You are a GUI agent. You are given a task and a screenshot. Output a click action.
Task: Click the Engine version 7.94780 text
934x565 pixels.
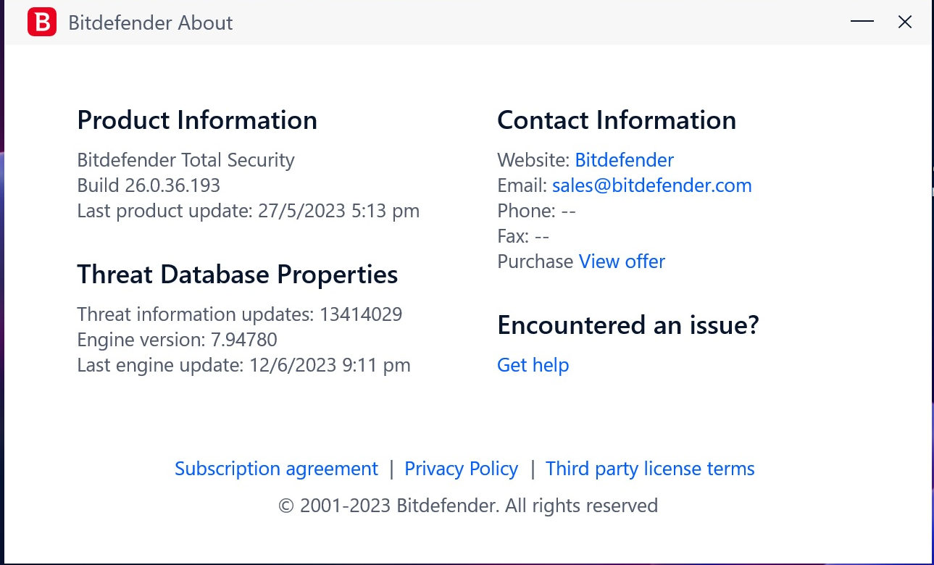(177, 340)
